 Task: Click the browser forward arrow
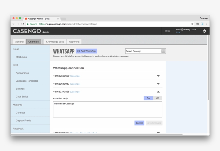click(x=18, y=24)
